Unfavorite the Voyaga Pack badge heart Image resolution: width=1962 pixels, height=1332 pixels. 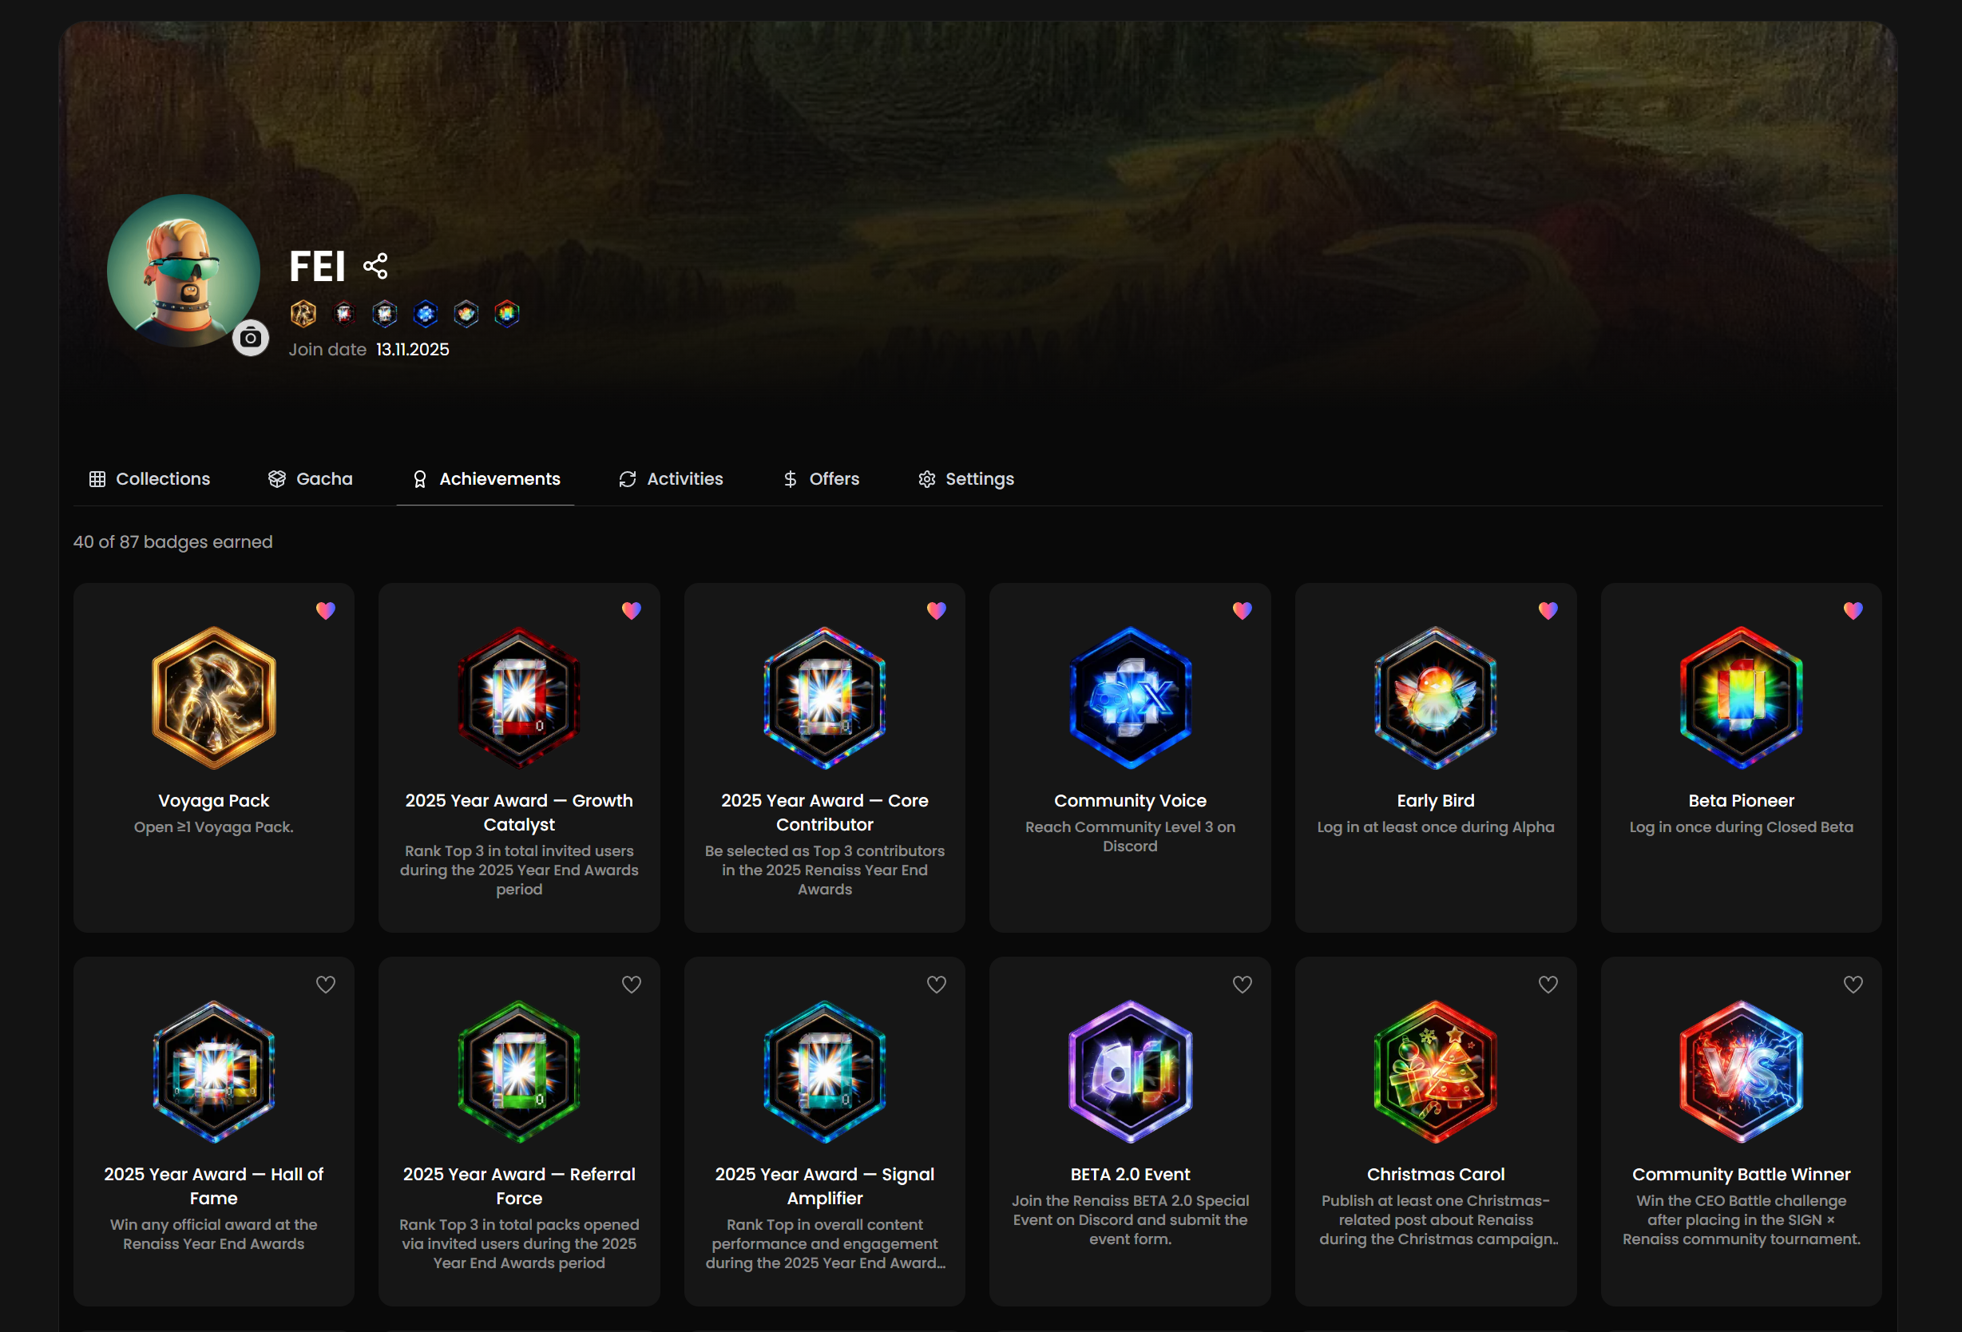pyautogui.click(x=326, y=610)
